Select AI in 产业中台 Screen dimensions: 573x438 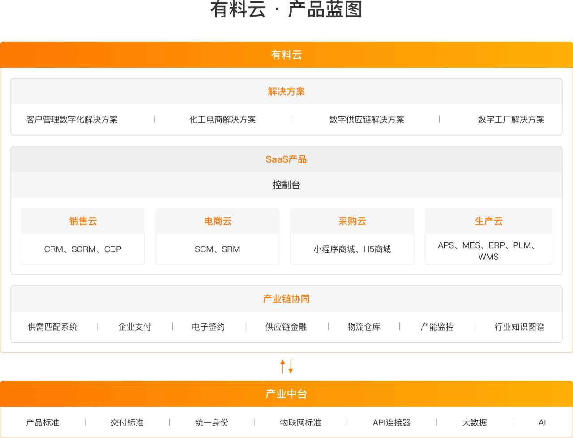coord(542,423)
